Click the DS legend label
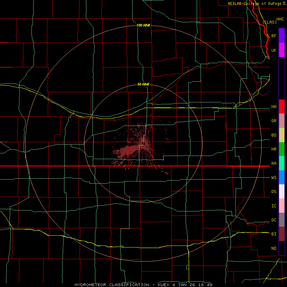This screenshot has width=287, height=287. (x=274, y=192)
